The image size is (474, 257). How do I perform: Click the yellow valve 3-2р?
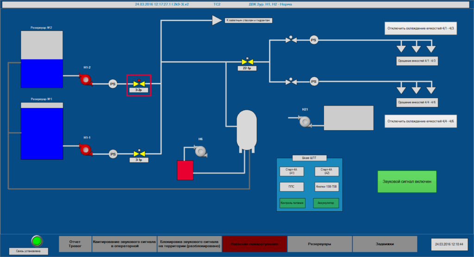click(139, 83)
